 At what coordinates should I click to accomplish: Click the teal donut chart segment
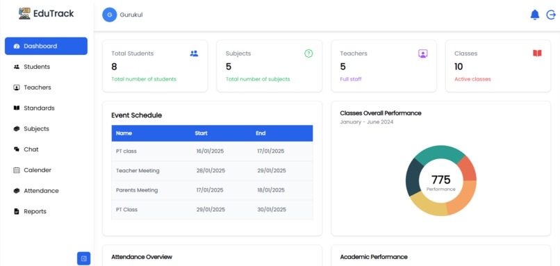click(440, 152)
